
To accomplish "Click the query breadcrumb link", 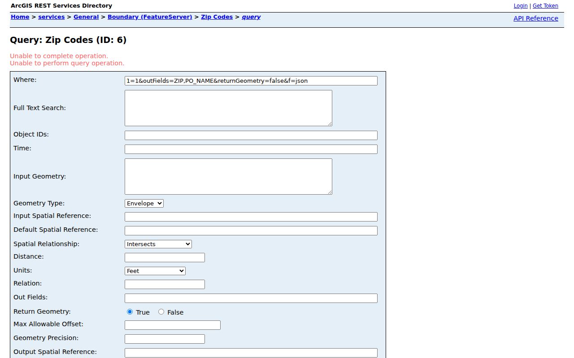I will 251,17.
